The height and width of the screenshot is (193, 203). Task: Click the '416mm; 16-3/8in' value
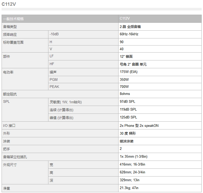point(132,164)
